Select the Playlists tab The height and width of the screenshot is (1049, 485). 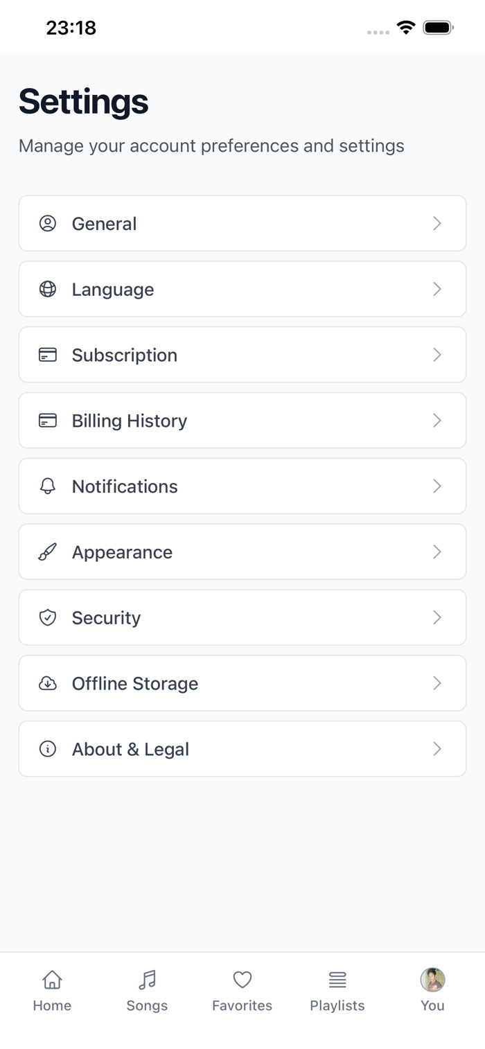pos(337,990)
